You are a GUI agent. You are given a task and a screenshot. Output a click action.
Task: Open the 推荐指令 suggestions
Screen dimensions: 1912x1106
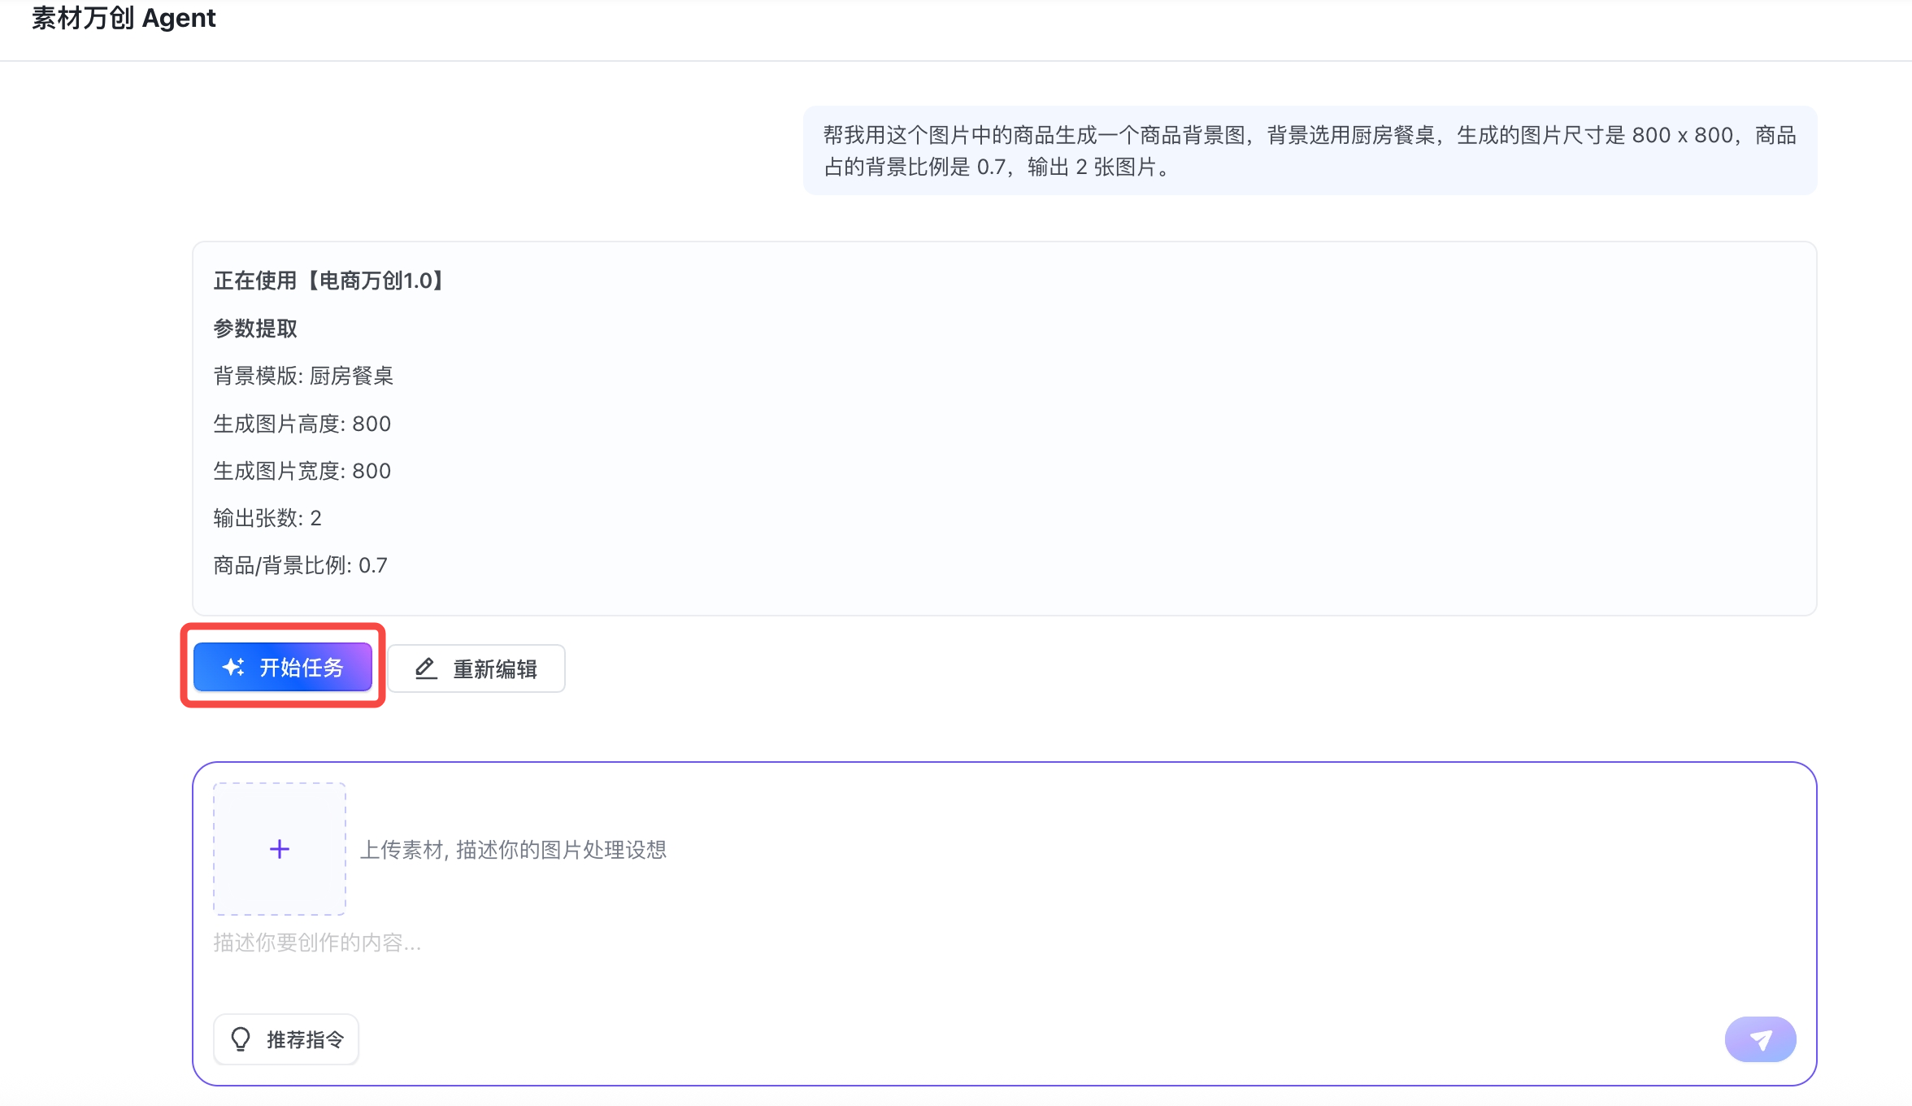tap(286, 1039)
